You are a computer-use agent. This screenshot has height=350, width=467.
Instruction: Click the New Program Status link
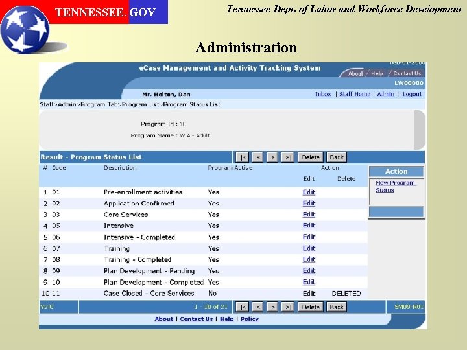coord(395,186)
